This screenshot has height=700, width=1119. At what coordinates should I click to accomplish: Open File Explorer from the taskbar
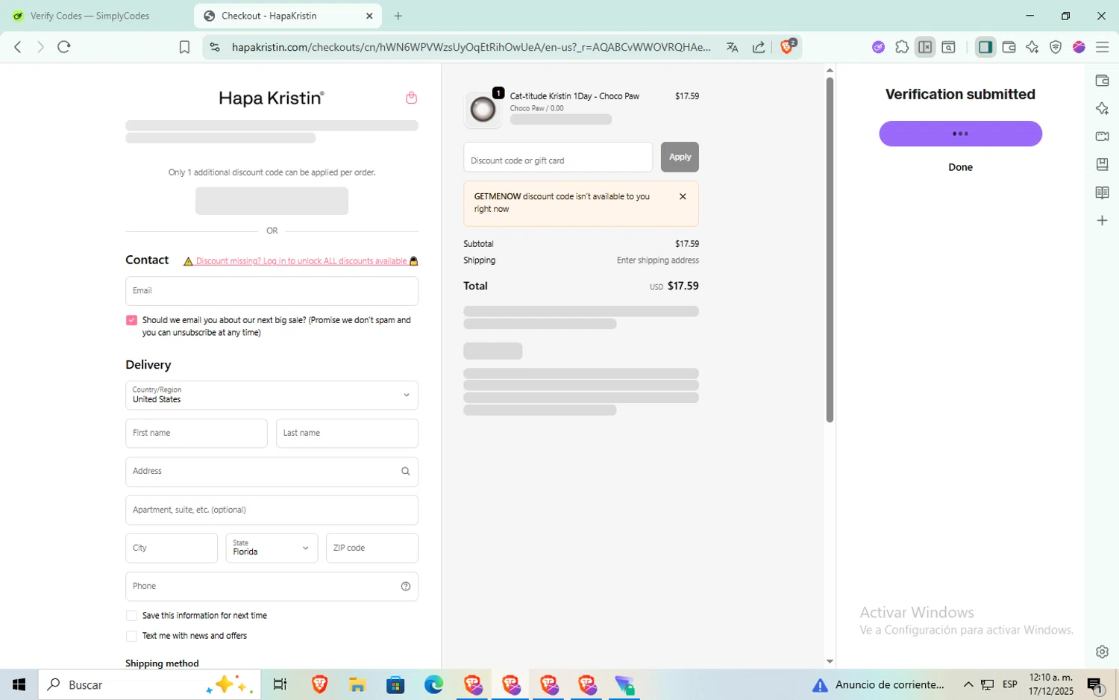[357, 684]
